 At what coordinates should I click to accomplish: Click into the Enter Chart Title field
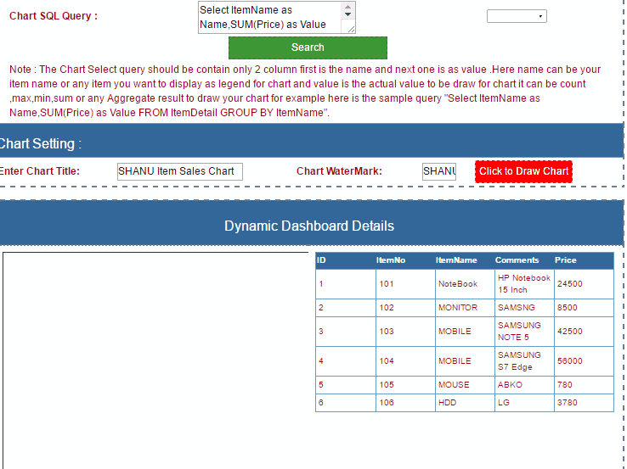pyautogui.click(x=179, y=171)
